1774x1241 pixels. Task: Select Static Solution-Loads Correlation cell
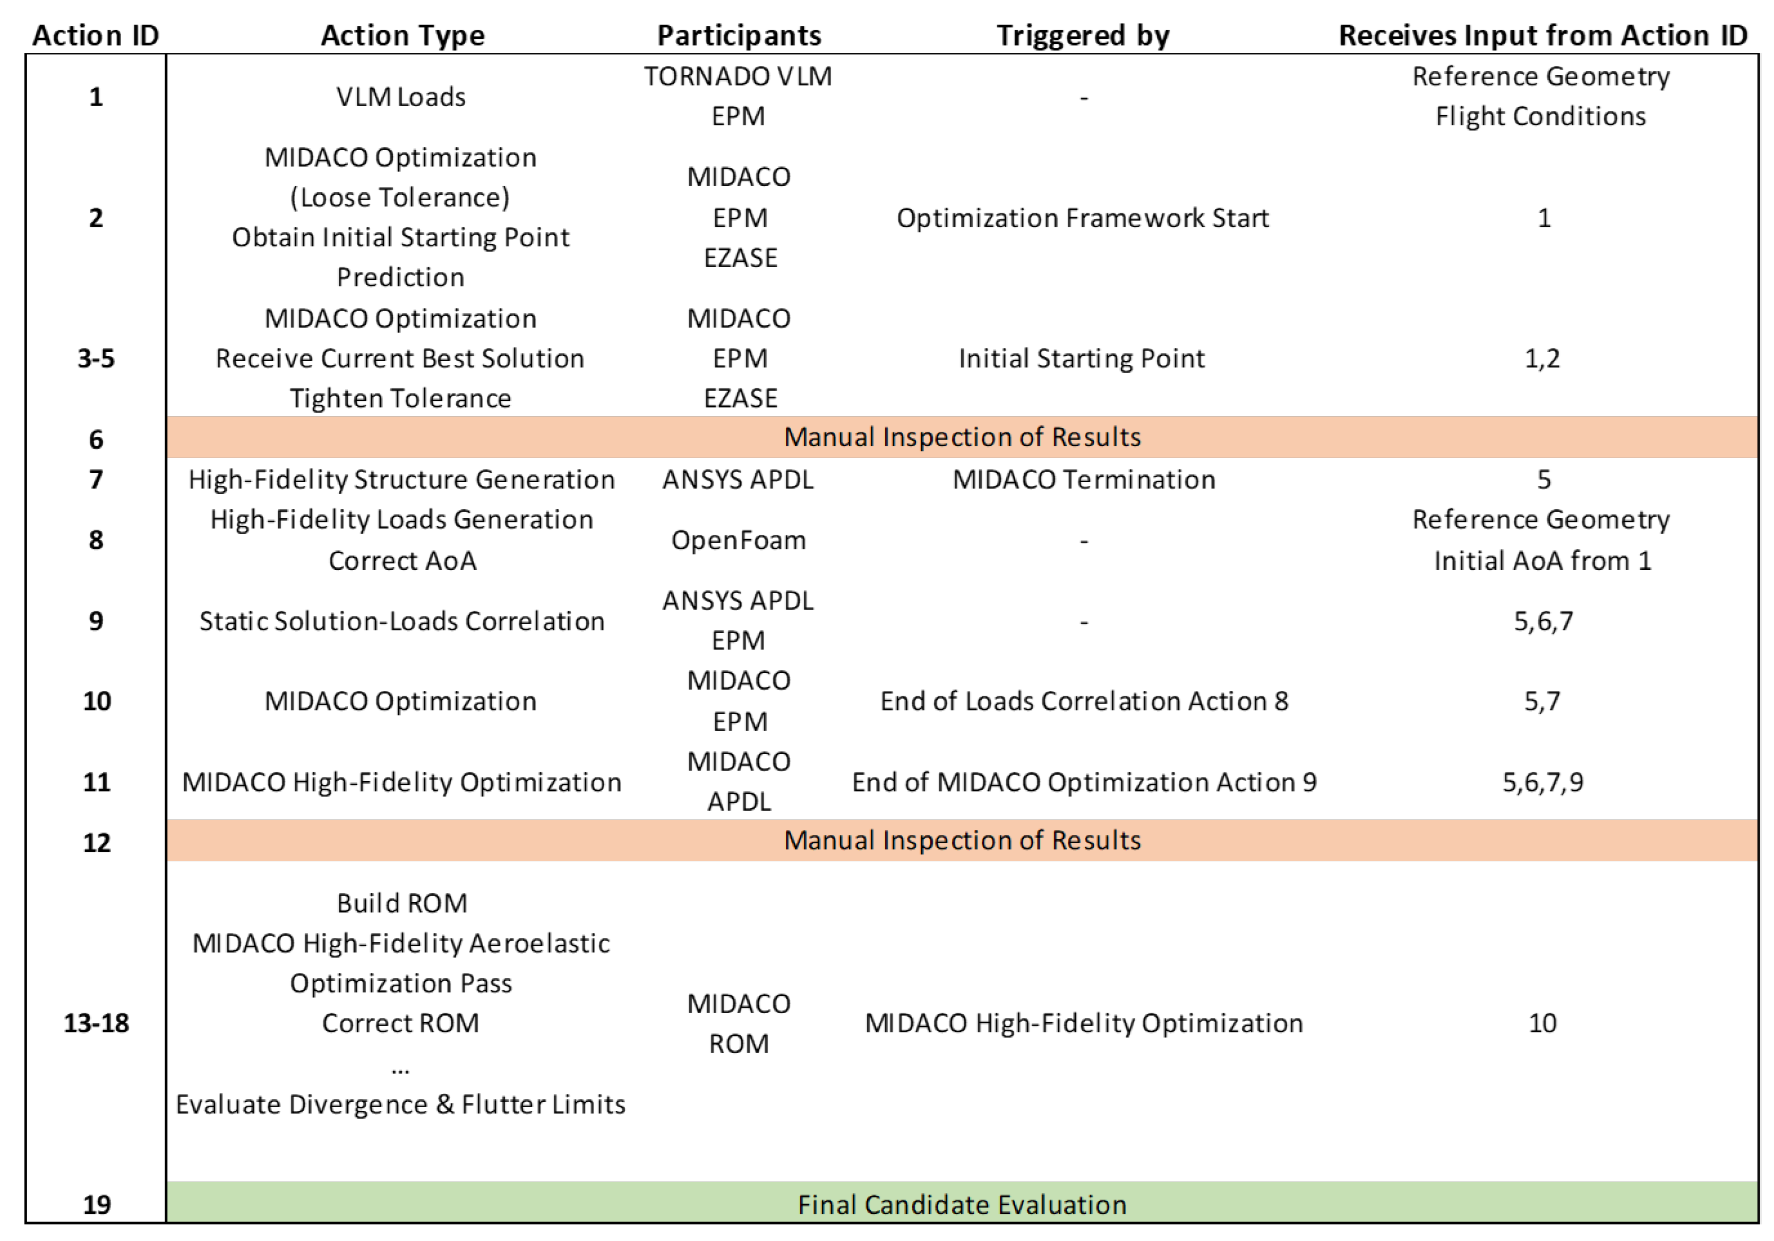402,621
